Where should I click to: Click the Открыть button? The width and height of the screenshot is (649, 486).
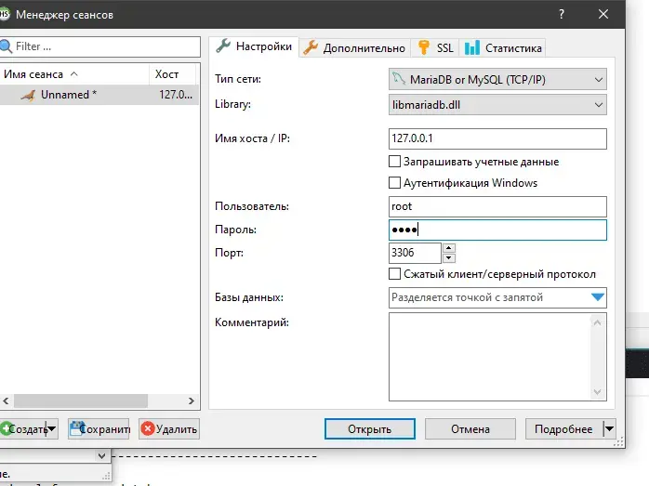(370, 429)
